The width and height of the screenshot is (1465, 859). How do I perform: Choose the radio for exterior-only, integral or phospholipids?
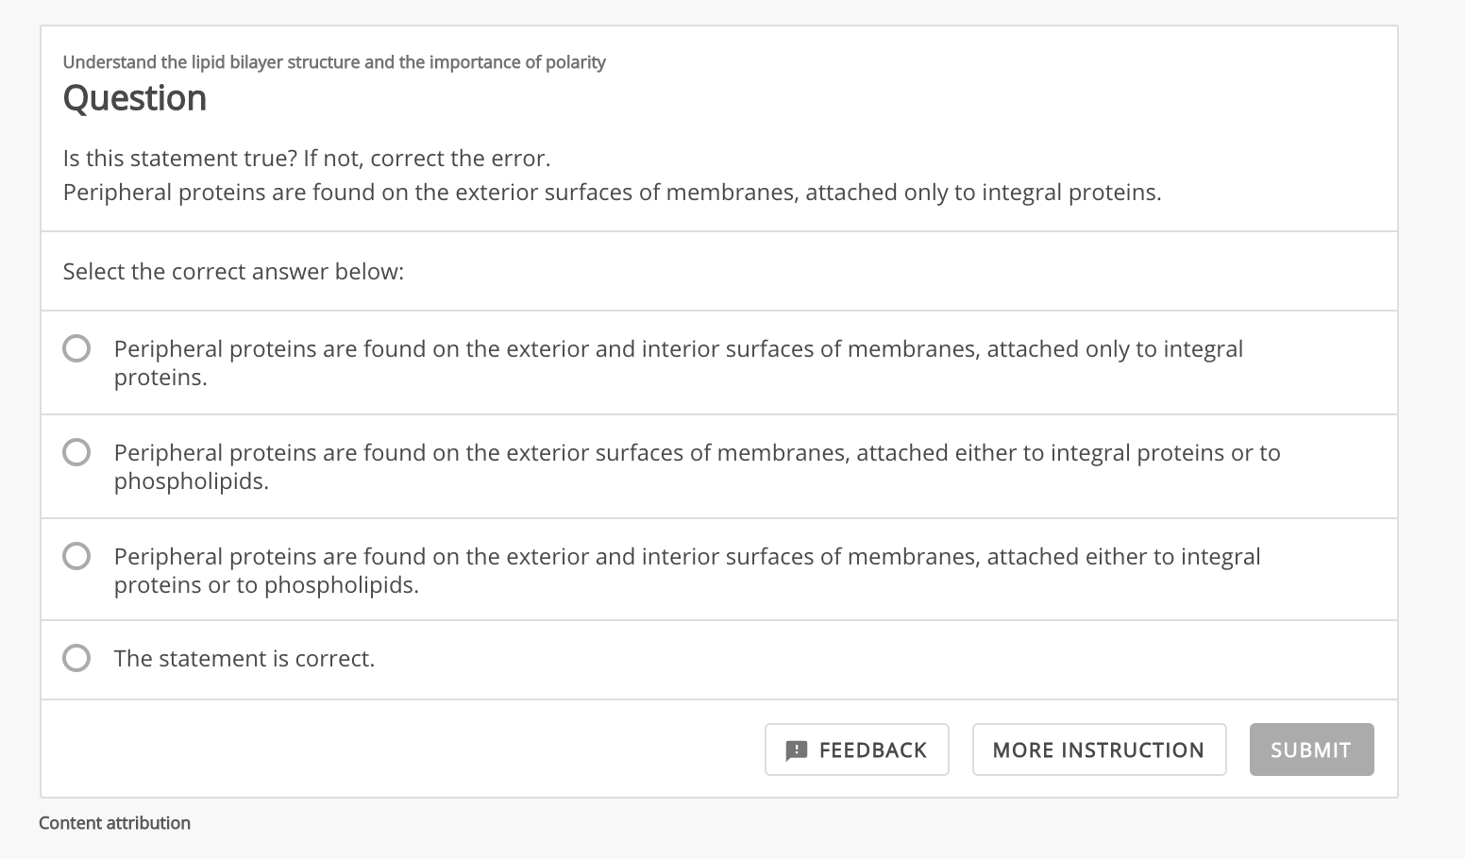point(76,452)
